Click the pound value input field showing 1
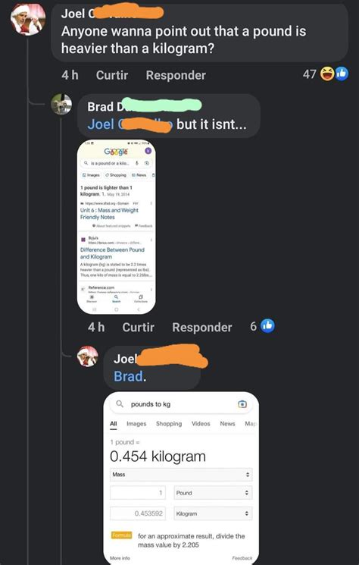The image size is (359, 565). tap(138, 492)
